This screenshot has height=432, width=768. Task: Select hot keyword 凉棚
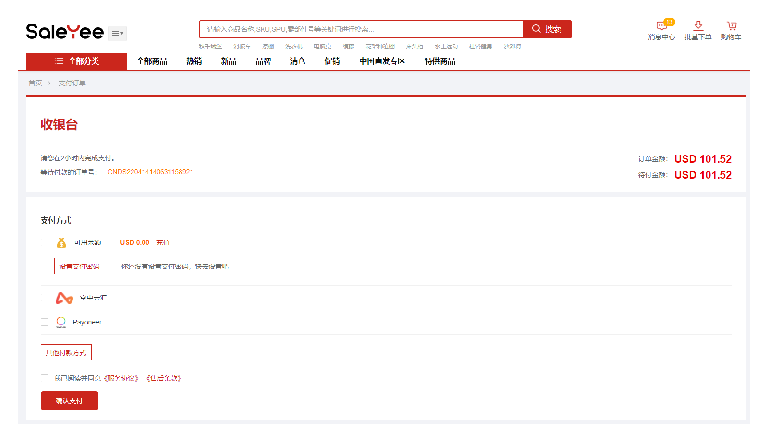pos(268,47)
